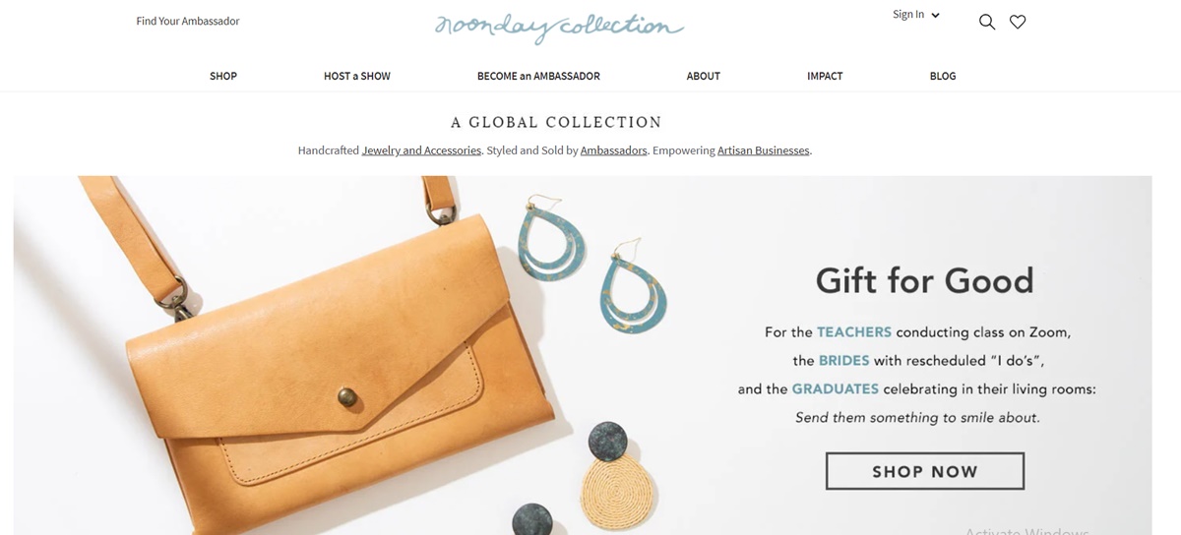Click Find Your Ambassador link

click(x=188, y=21)
